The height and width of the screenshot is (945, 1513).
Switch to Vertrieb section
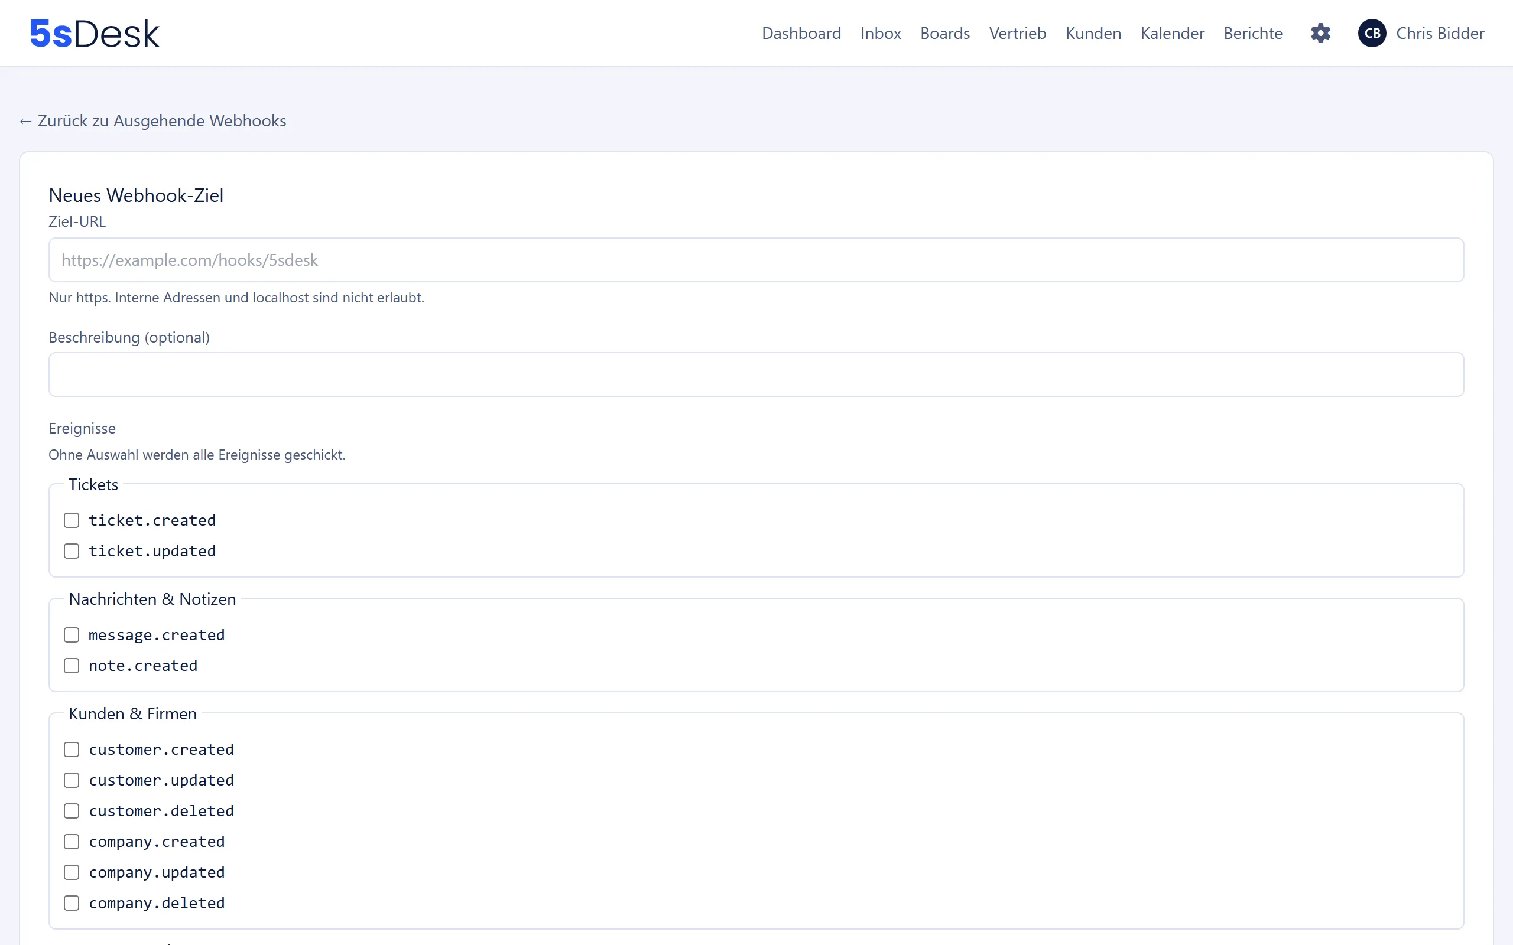point(1017,33)
